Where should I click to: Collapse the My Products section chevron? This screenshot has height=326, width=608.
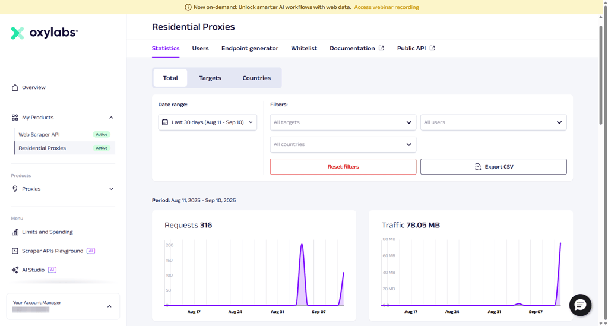point(111,118)
